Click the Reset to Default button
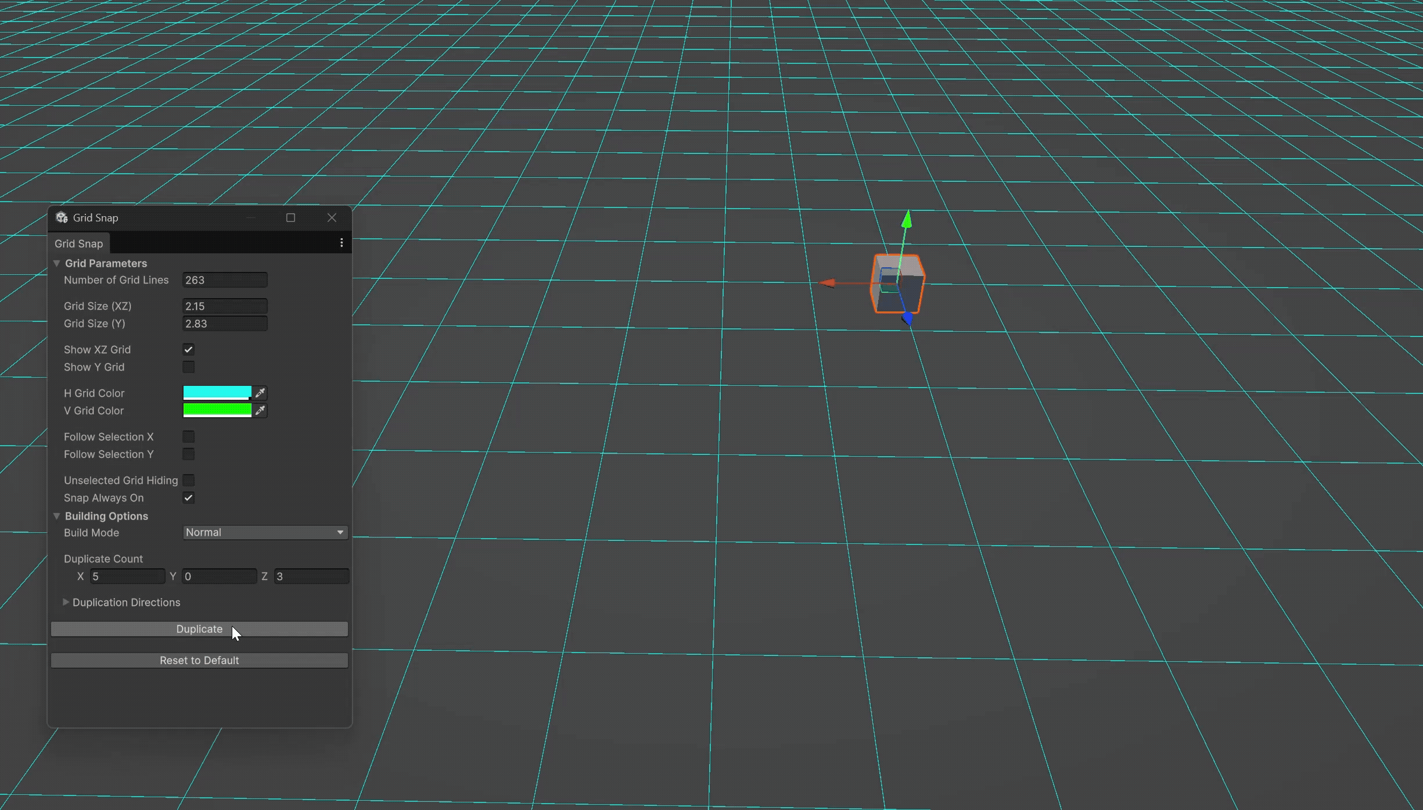The height and width of the screenshot is (810, 1423). [199, 660]
